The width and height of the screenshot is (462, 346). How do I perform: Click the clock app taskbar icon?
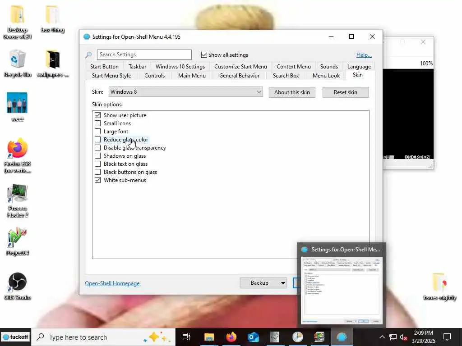point(298,337)
